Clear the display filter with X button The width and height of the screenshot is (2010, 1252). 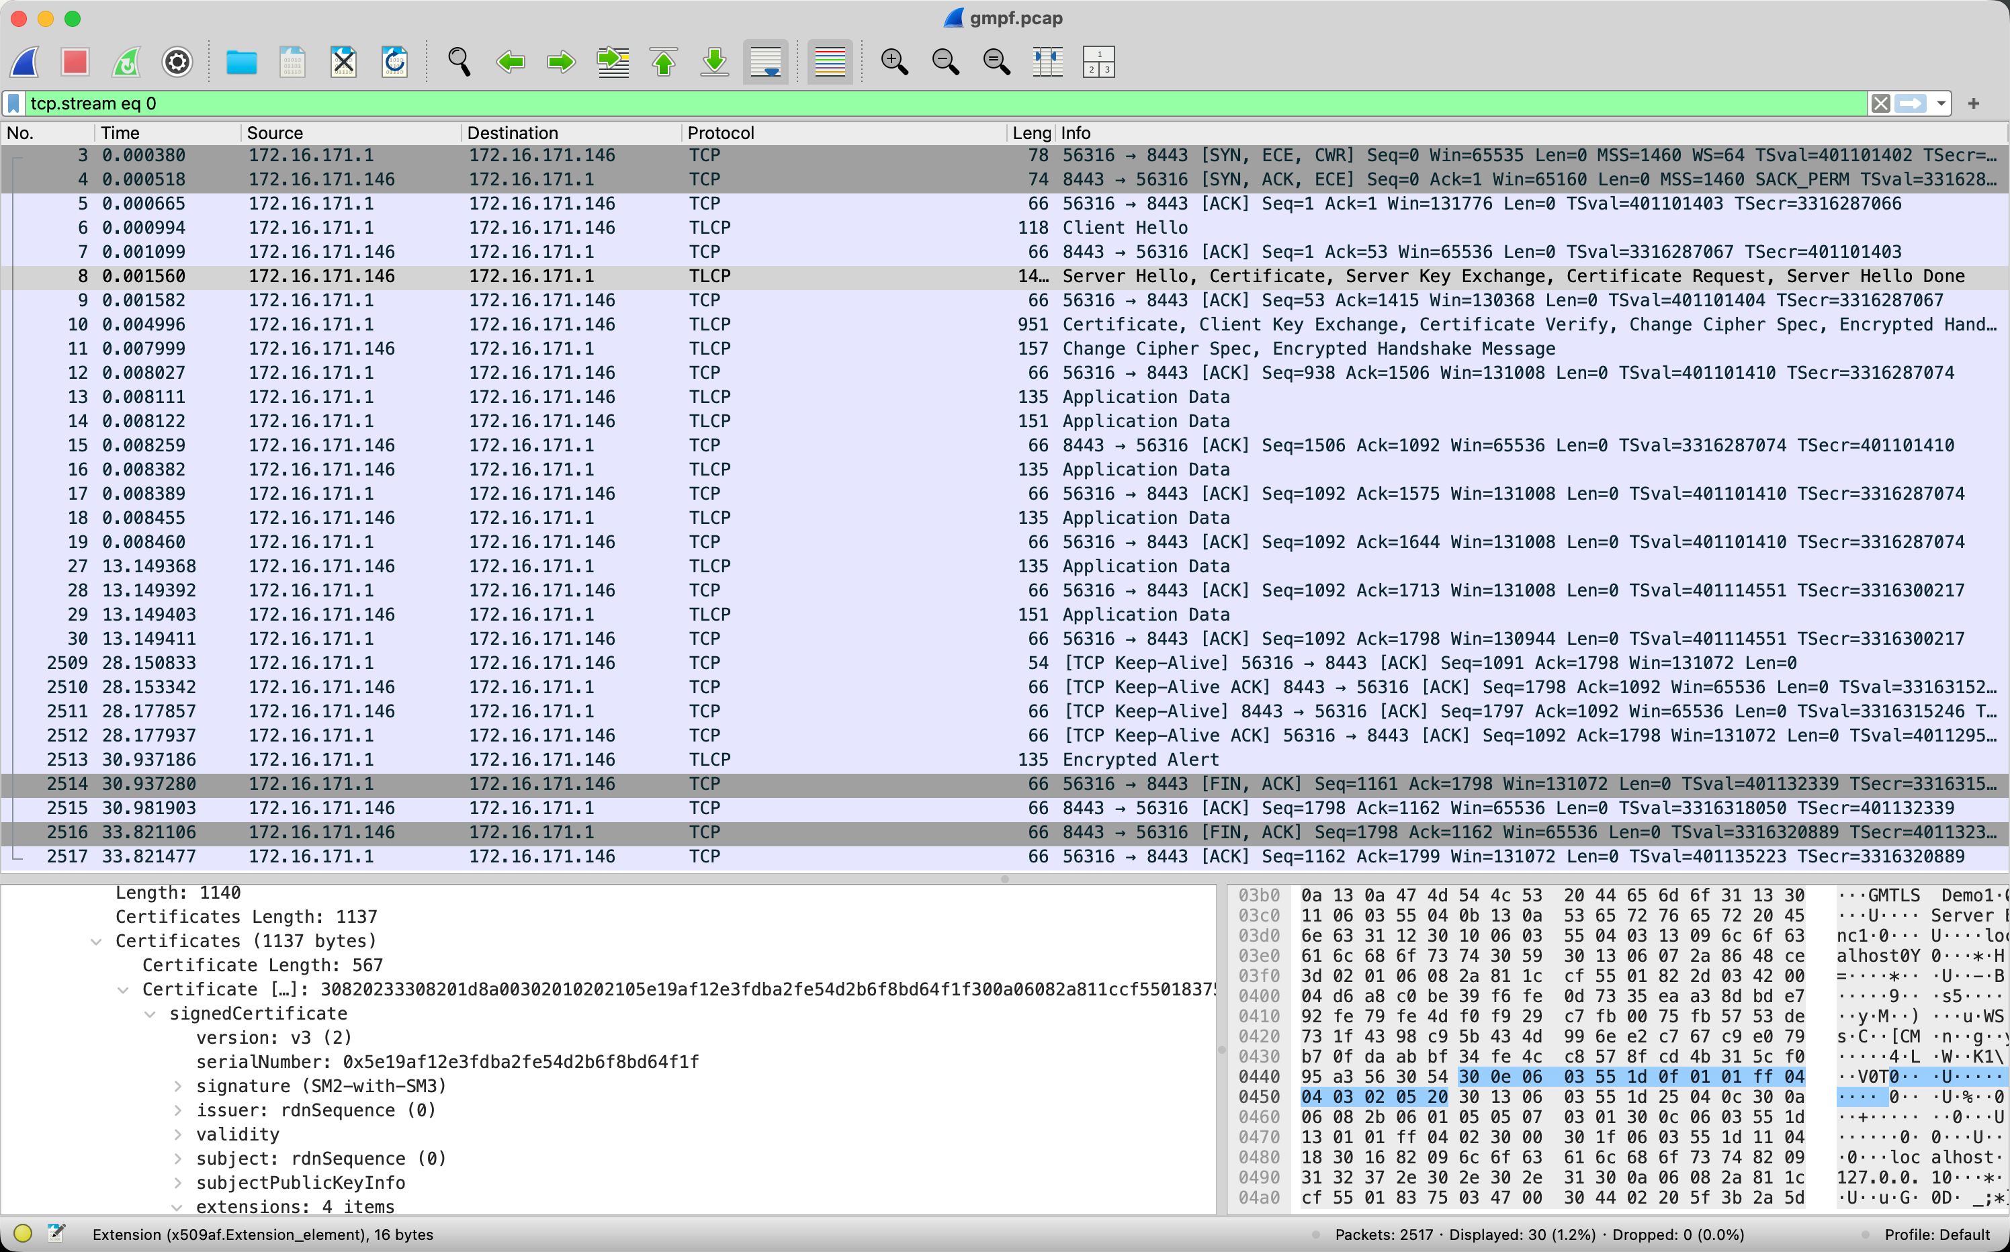(x=1880, y=103)
